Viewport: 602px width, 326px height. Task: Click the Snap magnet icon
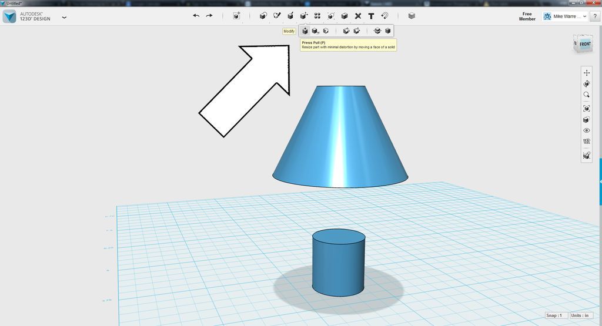tap(384, 16)
